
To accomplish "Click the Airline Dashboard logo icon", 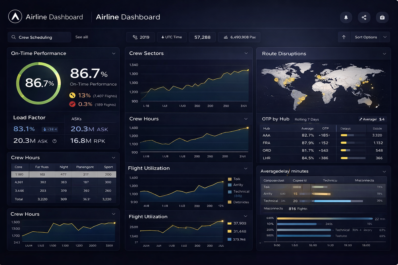I will click(x=15, y=17).
